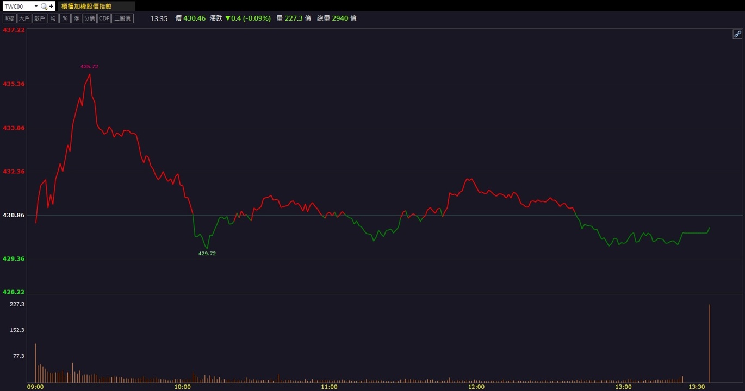Click the CDP button
Viewport: 745px width, 391px height.
pyautogui.click(x=104, y=18)
